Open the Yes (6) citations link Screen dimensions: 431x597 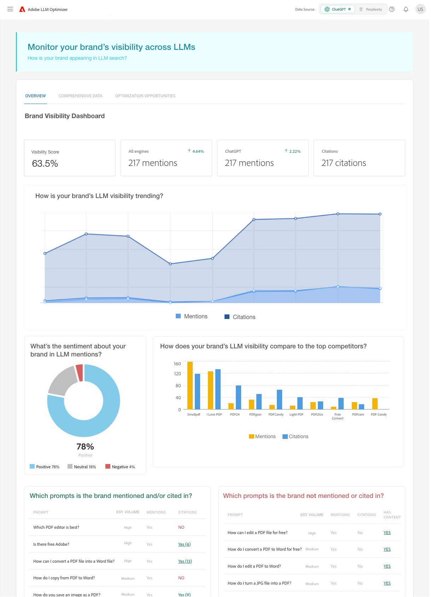click(184, 544)
